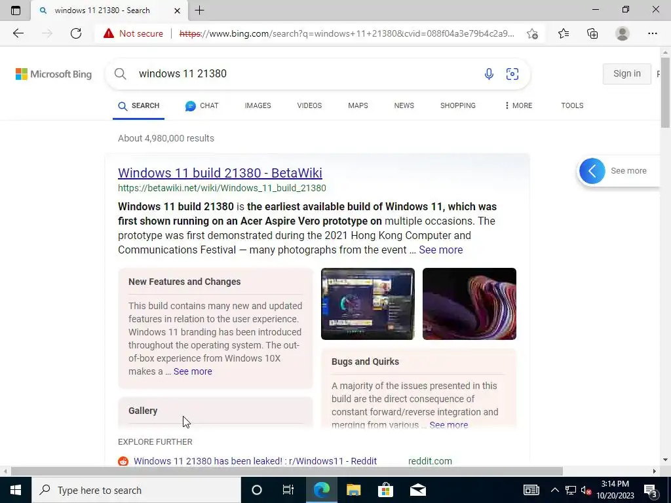Open the Collections icon
Screen dimensions: 671x503
tap(592, 33)
